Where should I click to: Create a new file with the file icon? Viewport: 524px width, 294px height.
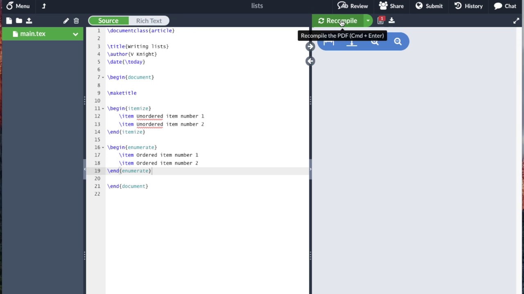point(9,20)
